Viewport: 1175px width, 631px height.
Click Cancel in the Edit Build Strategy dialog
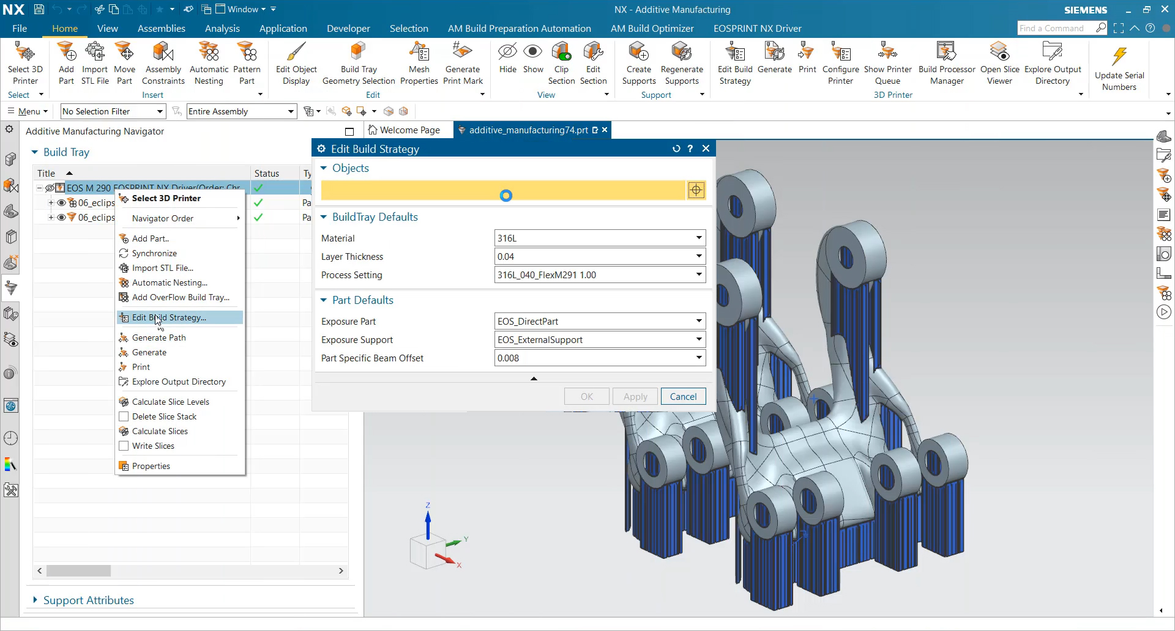(x=683, y=396)
